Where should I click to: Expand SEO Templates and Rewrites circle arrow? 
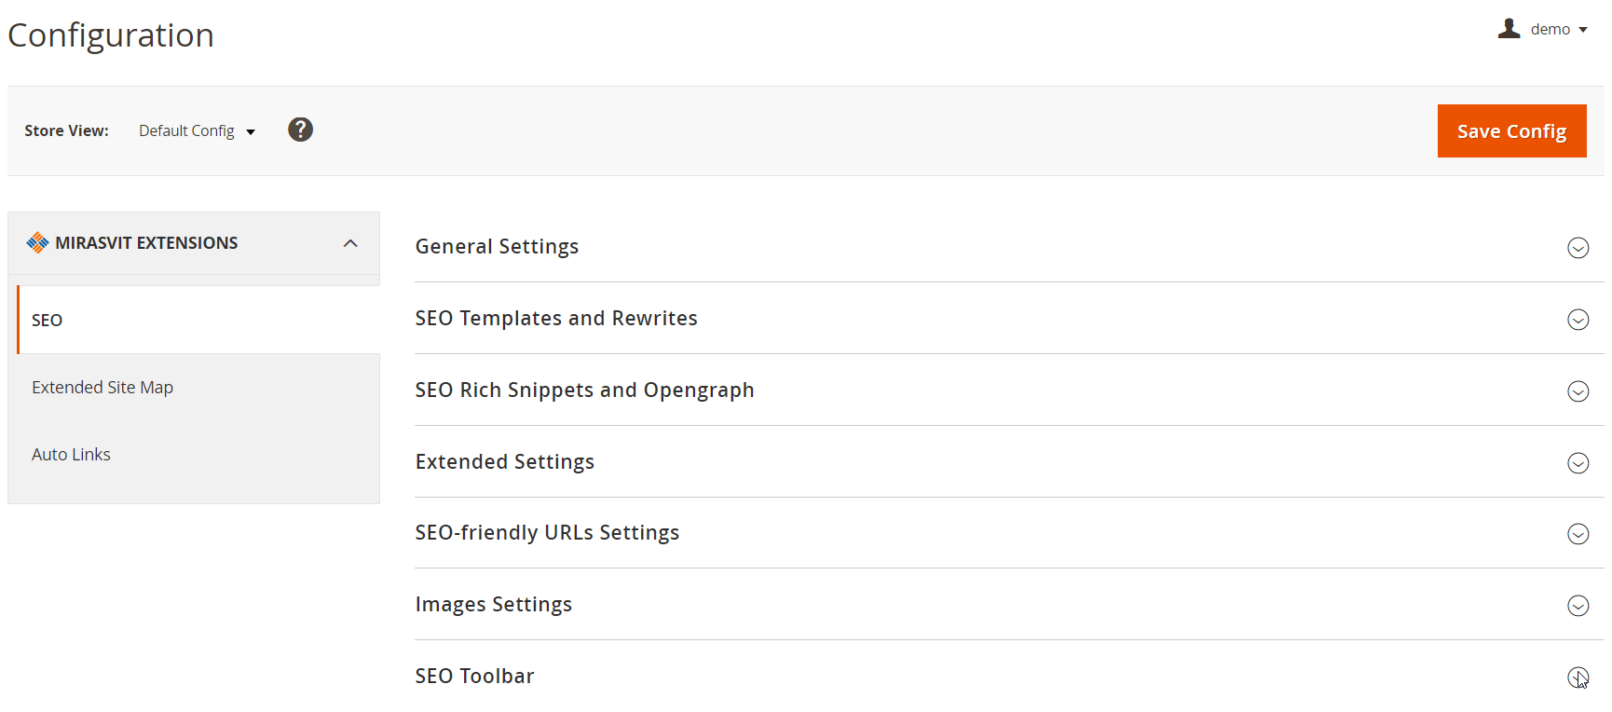(x=1578, y=320)
